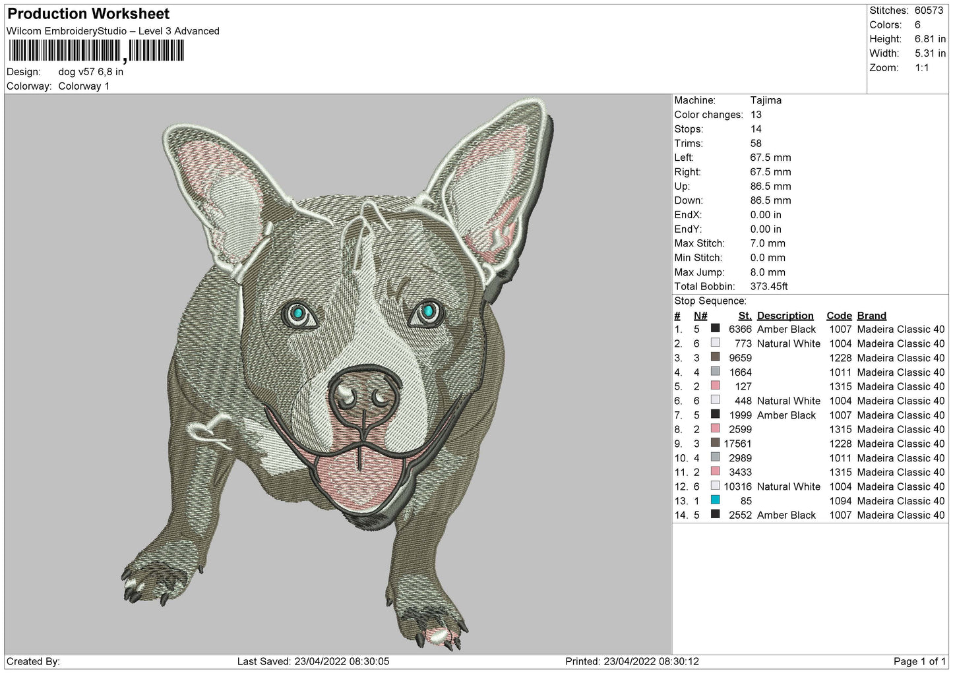
Task: Click thread code 1011 in row 4
Action: coord(840,372)
